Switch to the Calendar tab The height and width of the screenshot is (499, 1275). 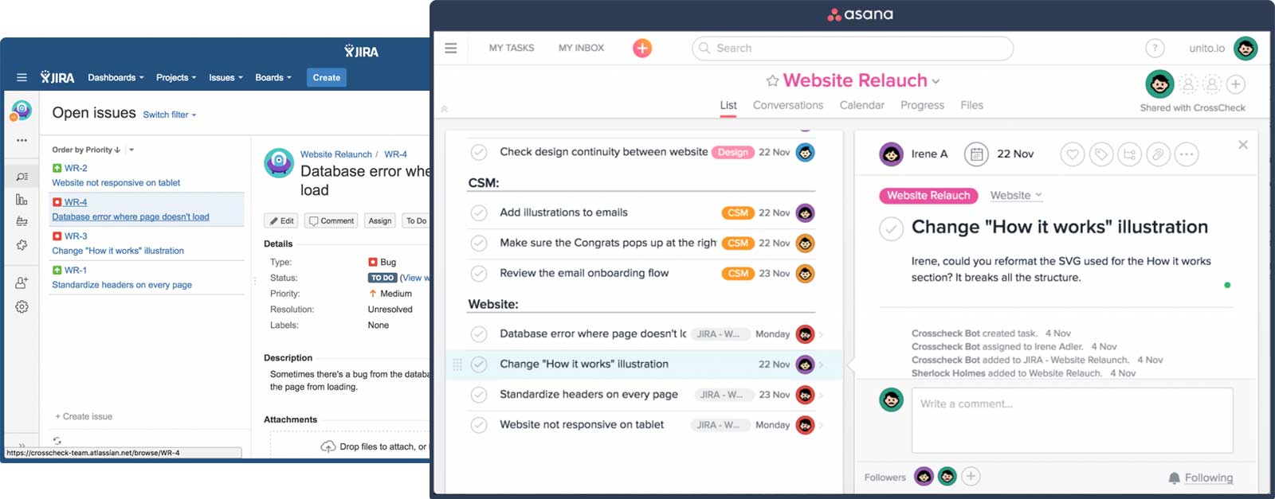[861, 105]
